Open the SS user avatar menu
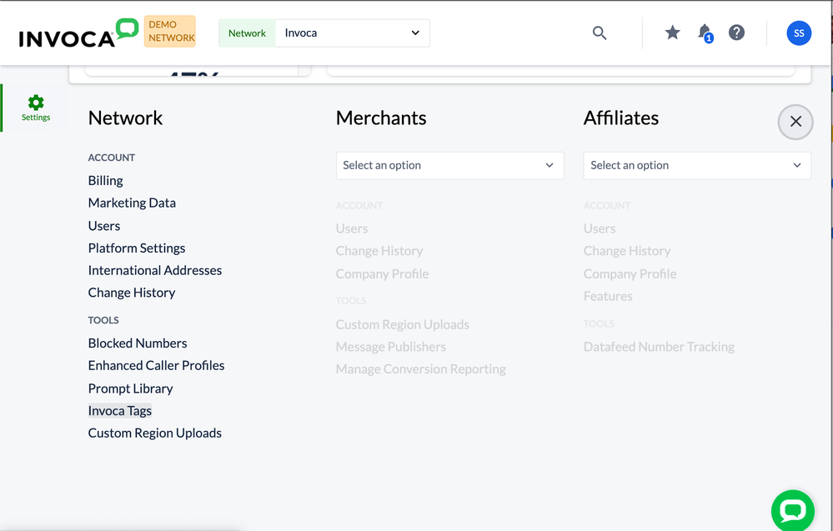The image size is (833, 531). tap(799, 33)
